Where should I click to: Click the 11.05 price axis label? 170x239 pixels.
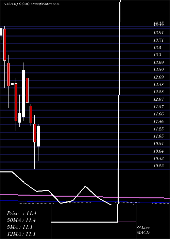[x=158, y=136]
